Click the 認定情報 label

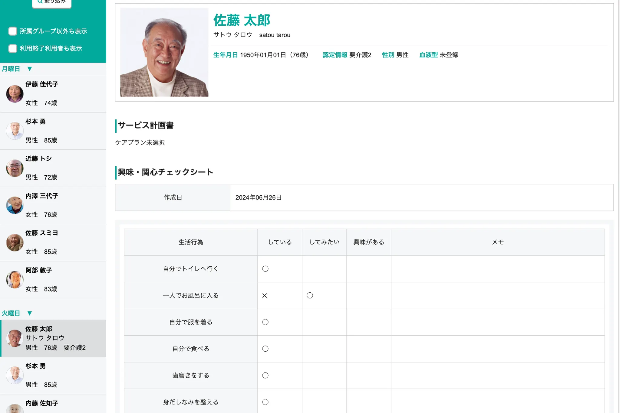point(335,55)
